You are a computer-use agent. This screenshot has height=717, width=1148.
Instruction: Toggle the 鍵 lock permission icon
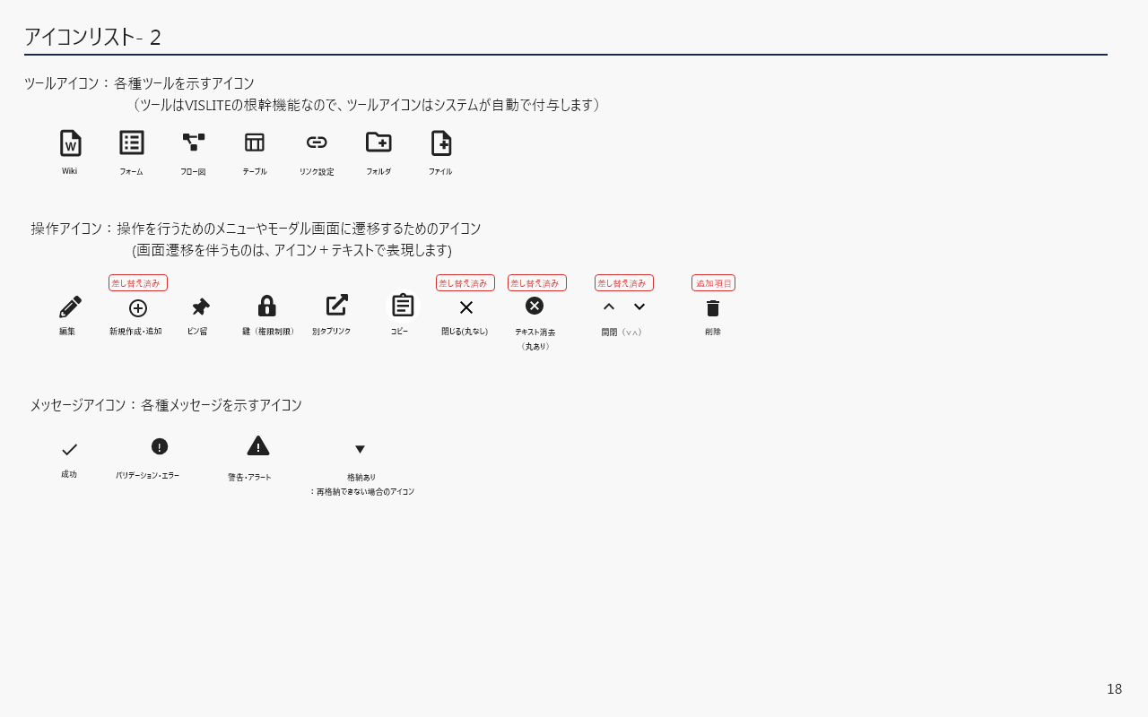[x=267, y=307]
